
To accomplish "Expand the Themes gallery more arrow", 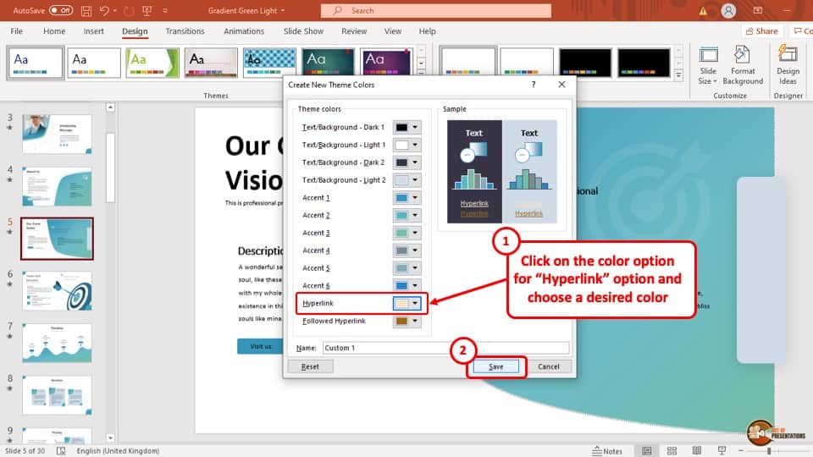I will pyautogui.click(x=421, y=74).
